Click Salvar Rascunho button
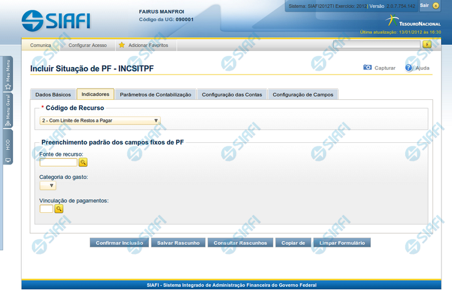 click(178, 243)
